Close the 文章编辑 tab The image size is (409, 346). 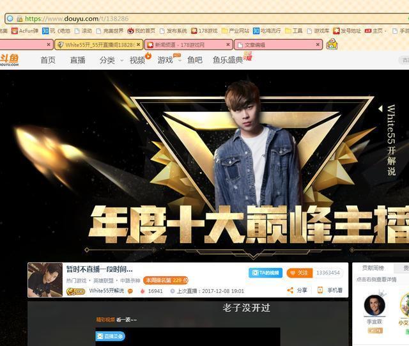pyautogui.click(x=318, y=45)
